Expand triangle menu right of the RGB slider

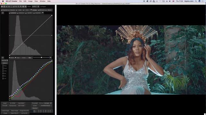pyautogui.click(x=51, y=57)
